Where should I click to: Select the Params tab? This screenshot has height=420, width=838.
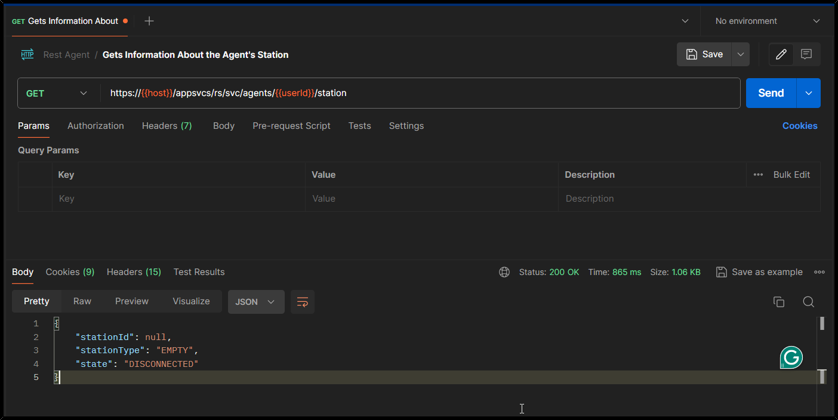(x=33, y=126)
